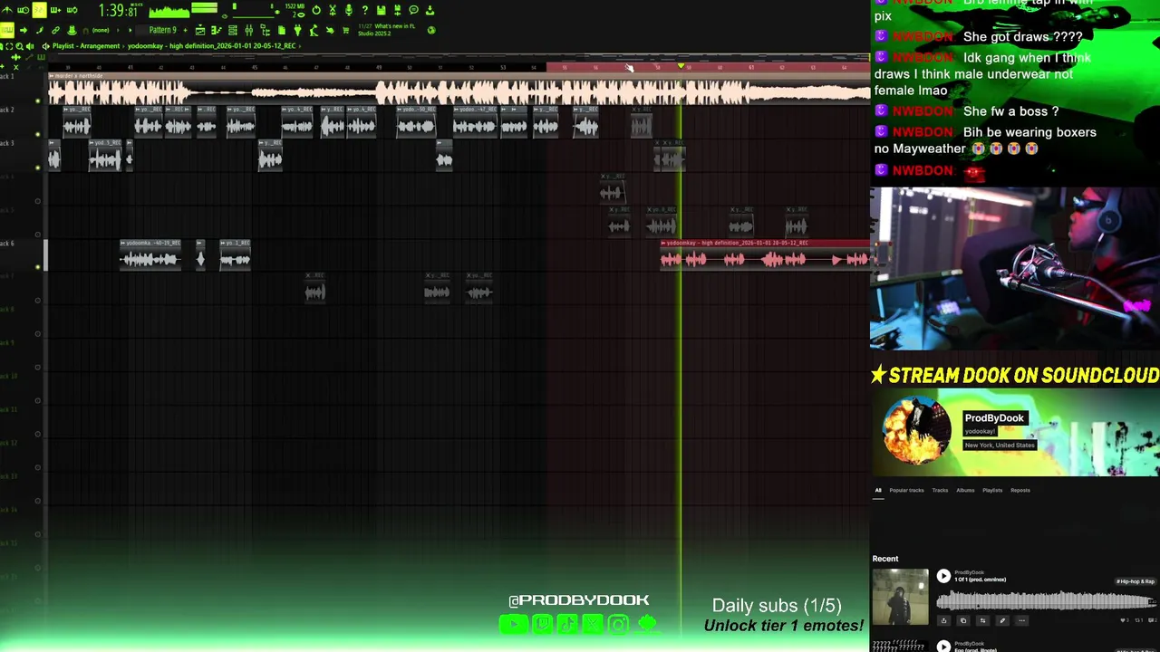This screenshot has width=1160, height=652.
Task: Toggle the metronome icon in FL Studio
Action: coord(7,10)
